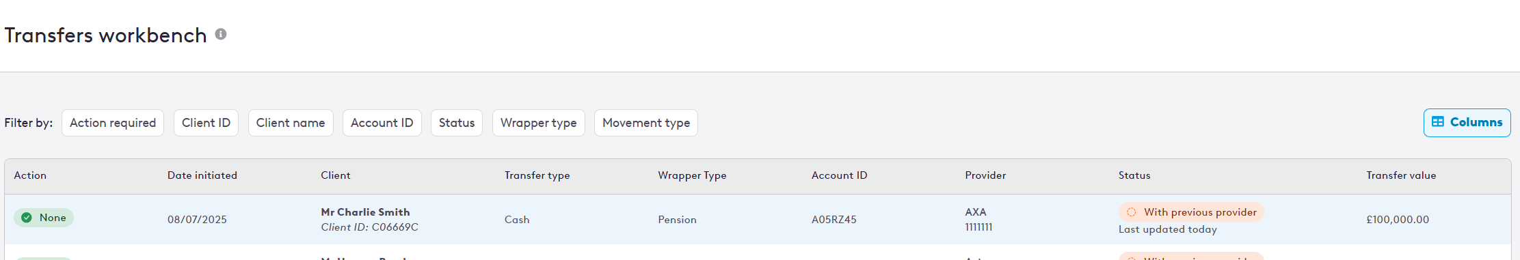This screenshot has height=260, width=1520.
Task: Open the Status filter chip
Action: 457,123
